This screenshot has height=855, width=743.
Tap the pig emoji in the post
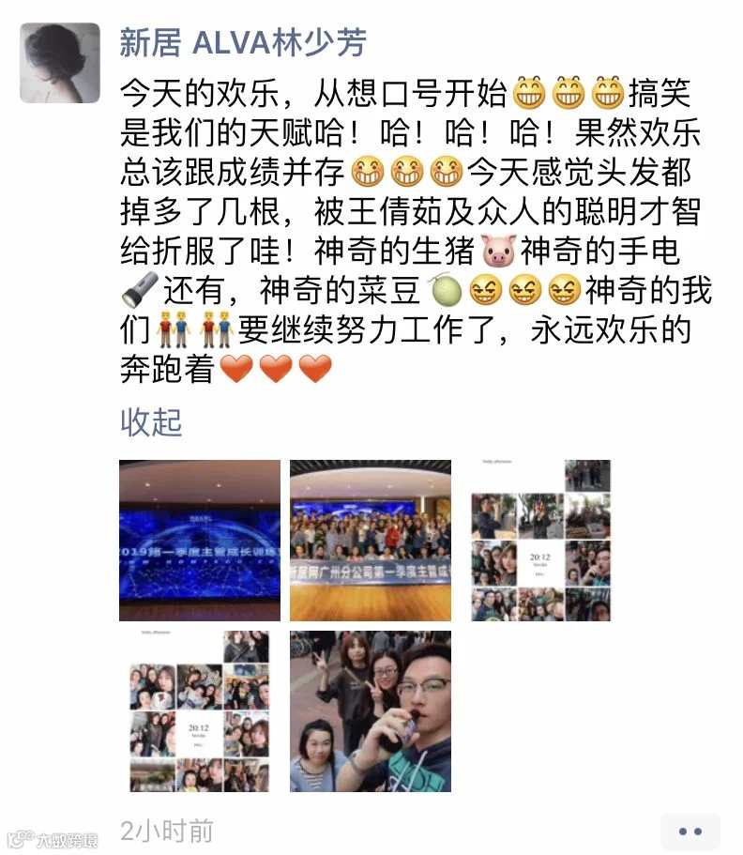point(499,251)
